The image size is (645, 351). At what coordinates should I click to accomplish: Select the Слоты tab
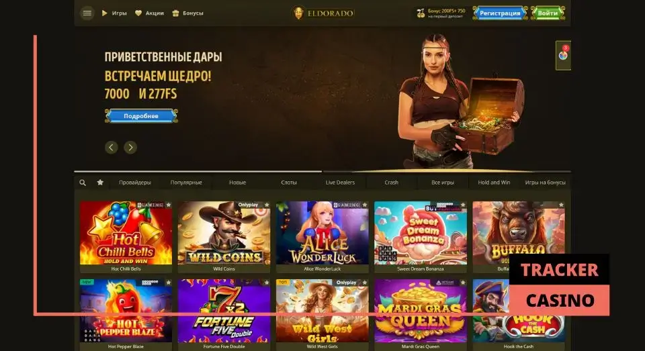(x=289, y=183)
